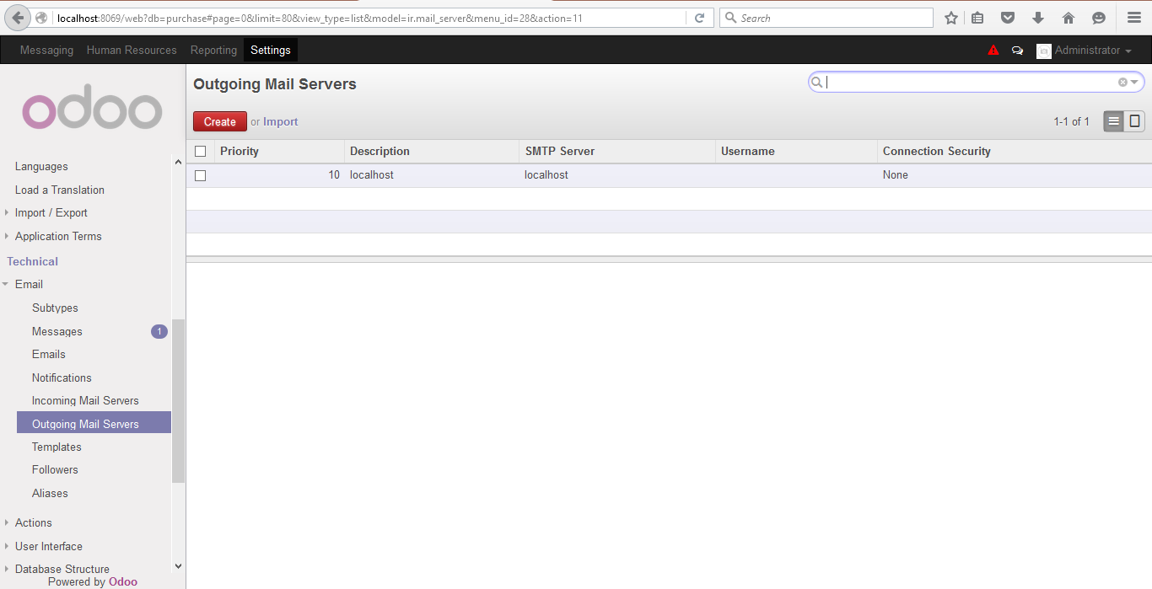Click the Pocket save icon
The height and width of the screenshot is (589, 1152).
tap(1007, 18)
